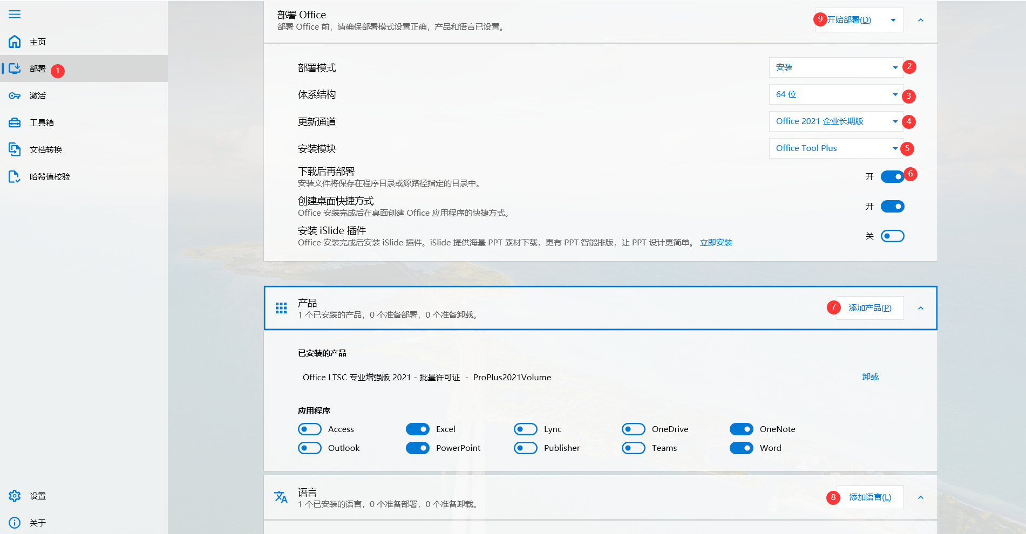Click the 添加产品(P) button
The height and width of the screenshot is (534, 1026).
[869, 308]
